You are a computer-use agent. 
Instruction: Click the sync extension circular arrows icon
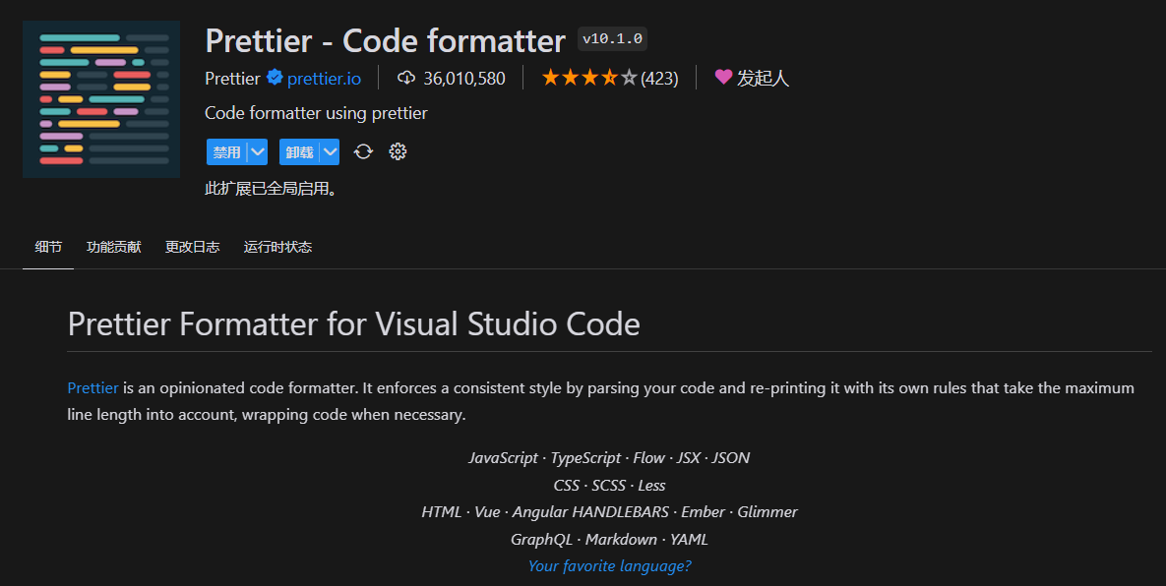363,151
